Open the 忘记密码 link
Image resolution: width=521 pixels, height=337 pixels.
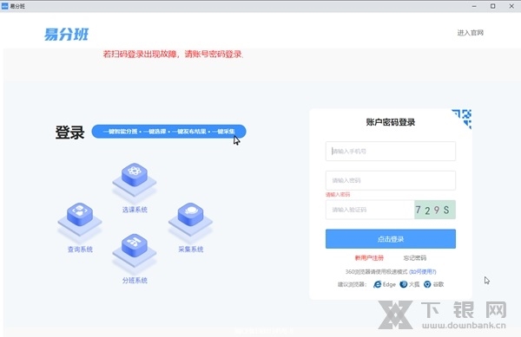(415, 258)
